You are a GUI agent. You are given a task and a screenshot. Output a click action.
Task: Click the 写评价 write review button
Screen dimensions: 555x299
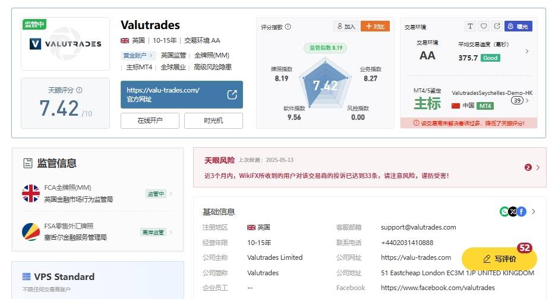(499, 259)
